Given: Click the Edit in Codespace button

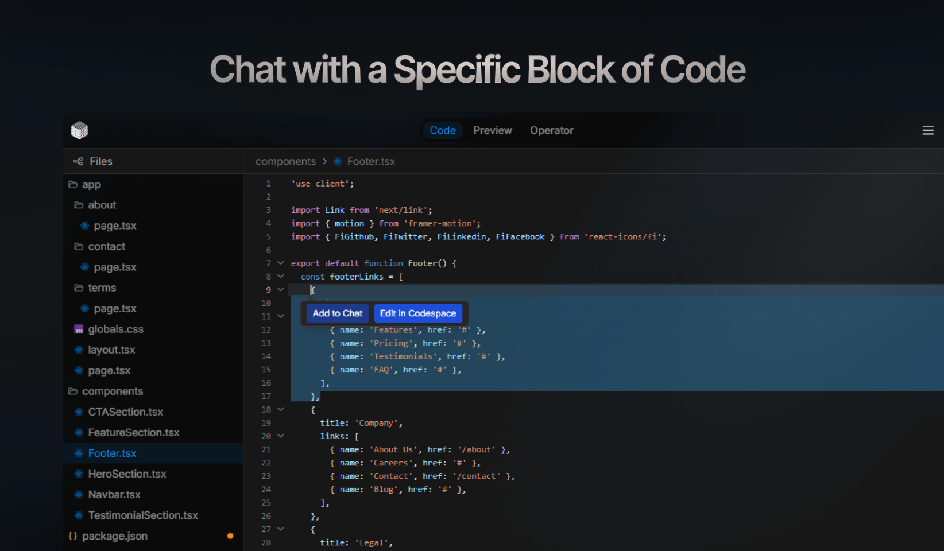Looking at the screenshot, I should pyautogui.click(x=418, y=313).
